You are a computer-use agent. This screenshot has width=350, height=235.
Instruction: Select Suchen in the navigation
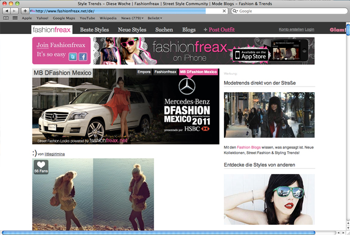(164, 29)
